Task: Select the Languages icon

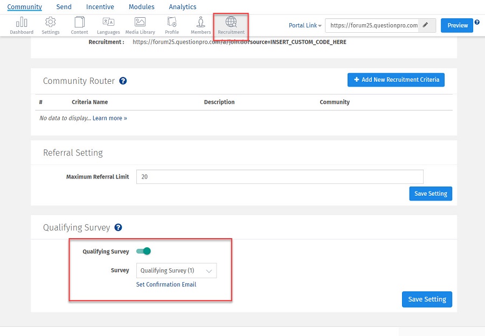Action: click(108, 23)
